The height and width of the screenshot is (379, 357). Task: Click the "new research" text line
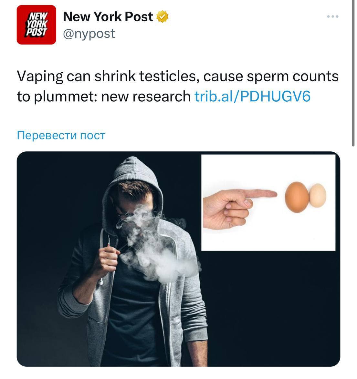tap(146, 96)
